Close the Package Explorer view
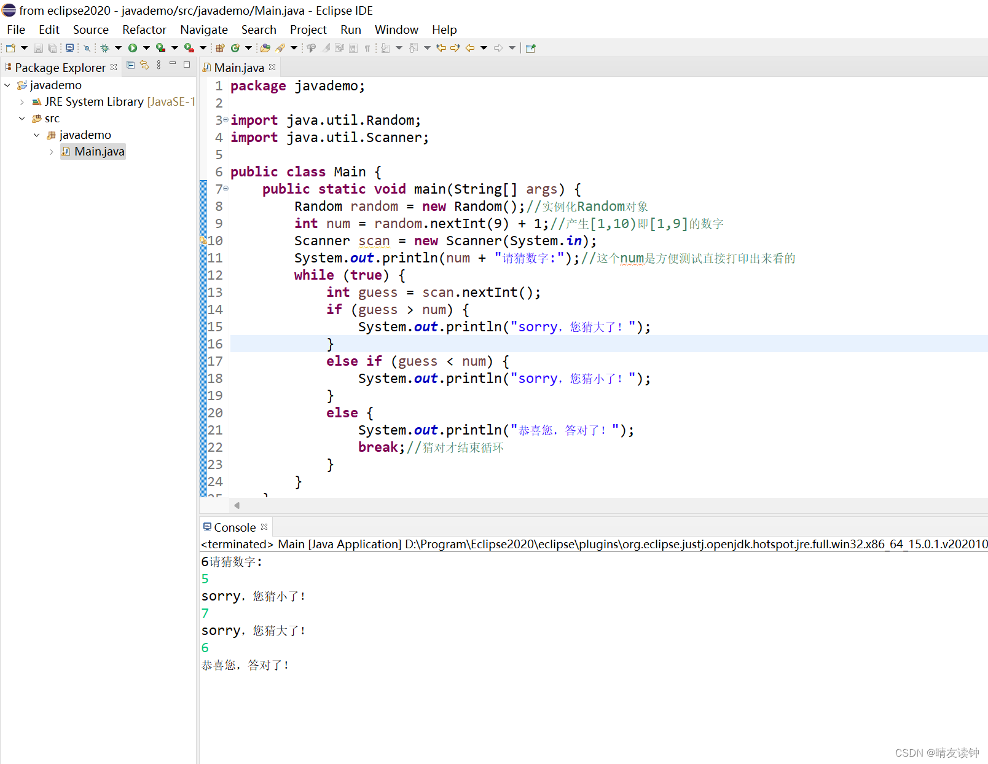This screenshot has width=988, height=764. click(114, 67)
